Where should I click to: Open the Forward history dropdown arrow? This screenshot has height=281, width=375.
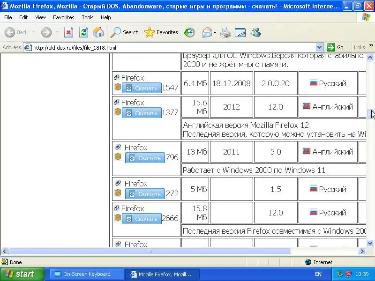tap(57, 32)
